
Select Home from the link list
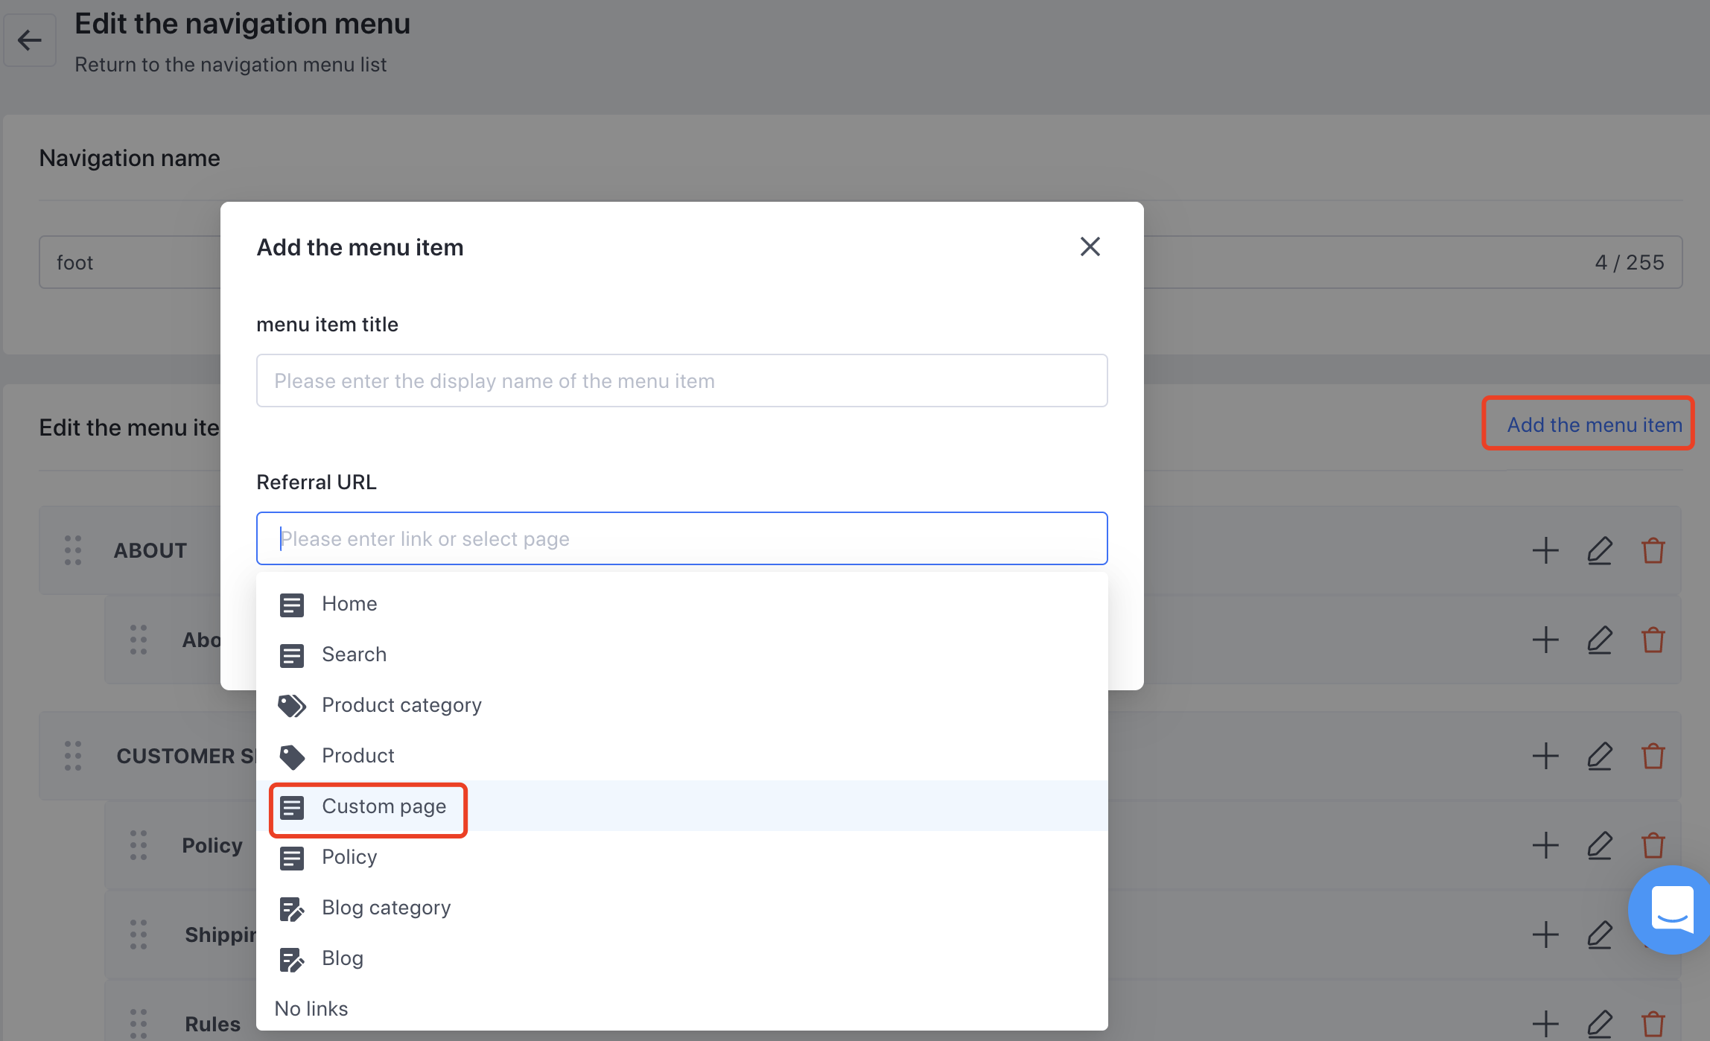pos(349,604)
